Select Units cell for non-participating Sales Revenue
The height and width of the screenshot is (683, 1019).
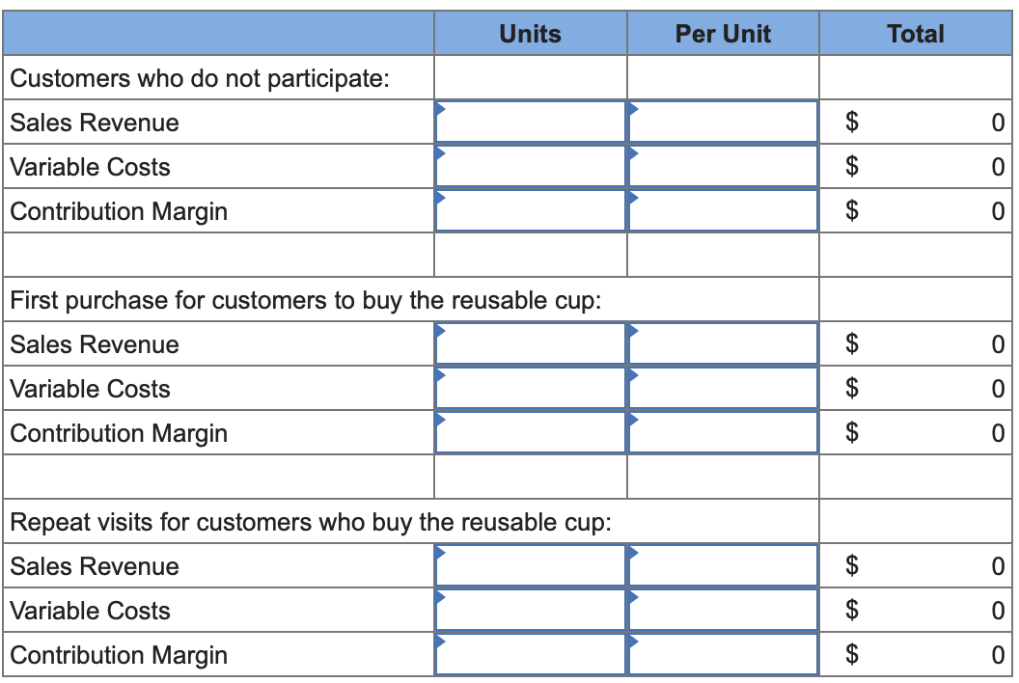(x=531, y=122)
